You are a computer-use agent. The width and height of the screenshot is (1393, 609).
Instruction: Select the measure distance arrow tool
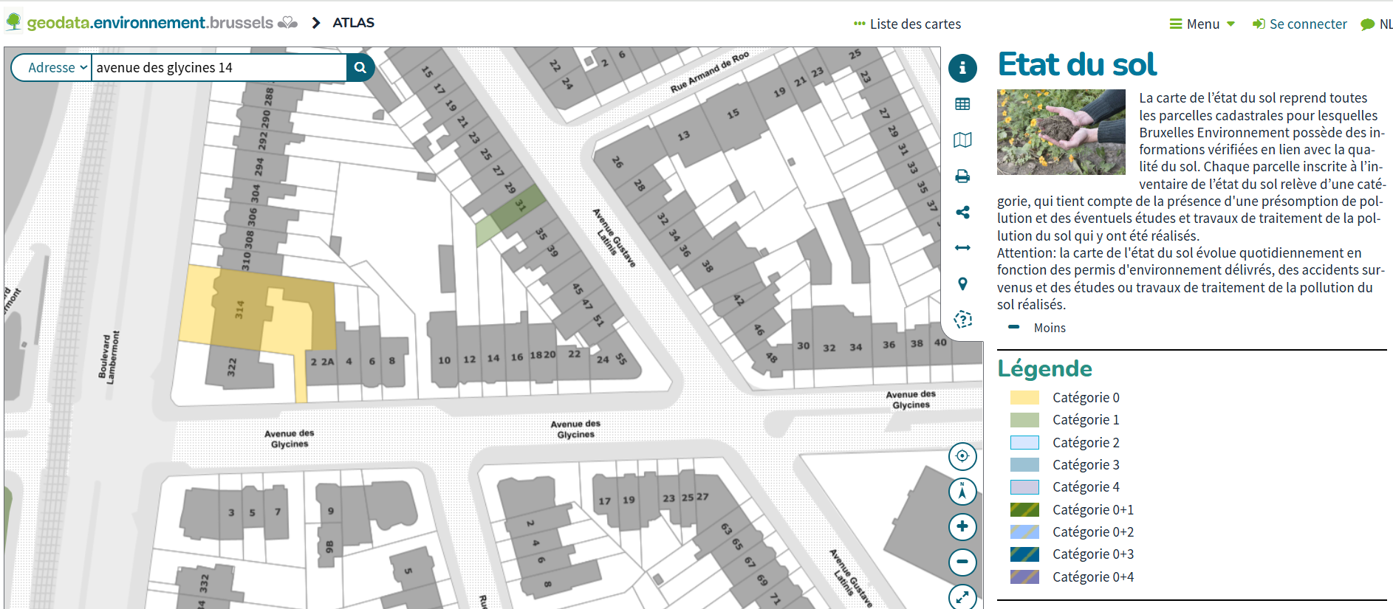pos(962,248)
